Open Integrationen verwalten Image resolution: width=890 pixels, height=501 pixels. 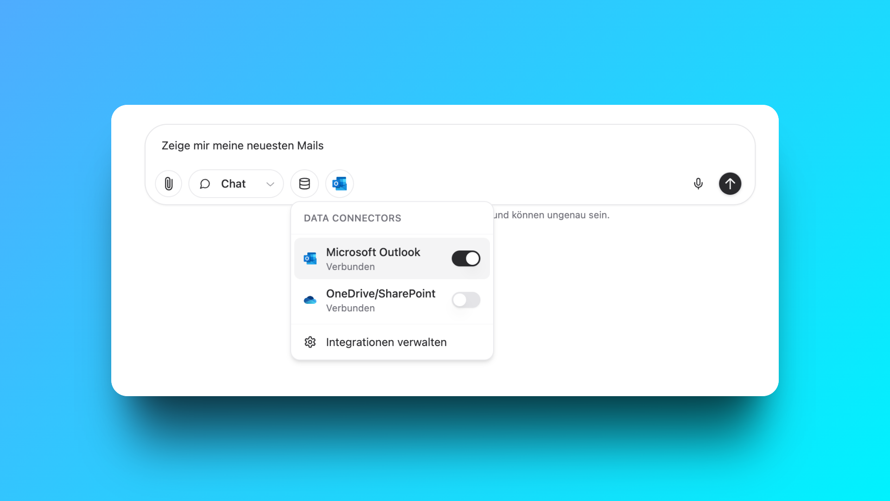(392, 342)
